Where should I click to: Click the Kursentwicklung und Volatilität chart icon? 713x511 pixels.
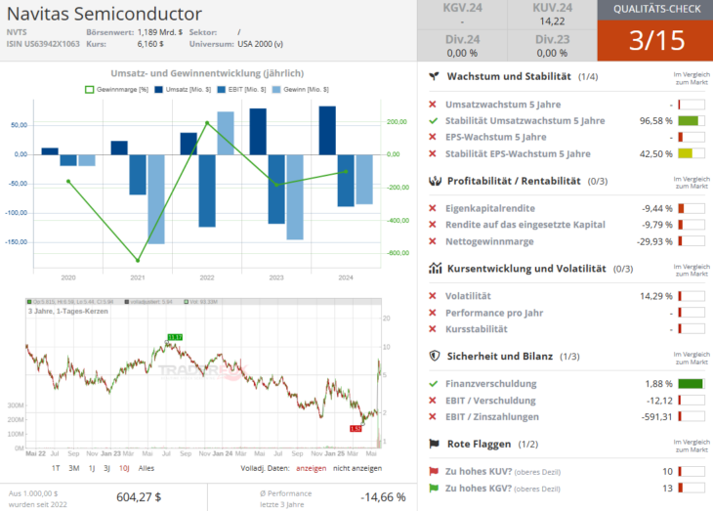point(435,269)
